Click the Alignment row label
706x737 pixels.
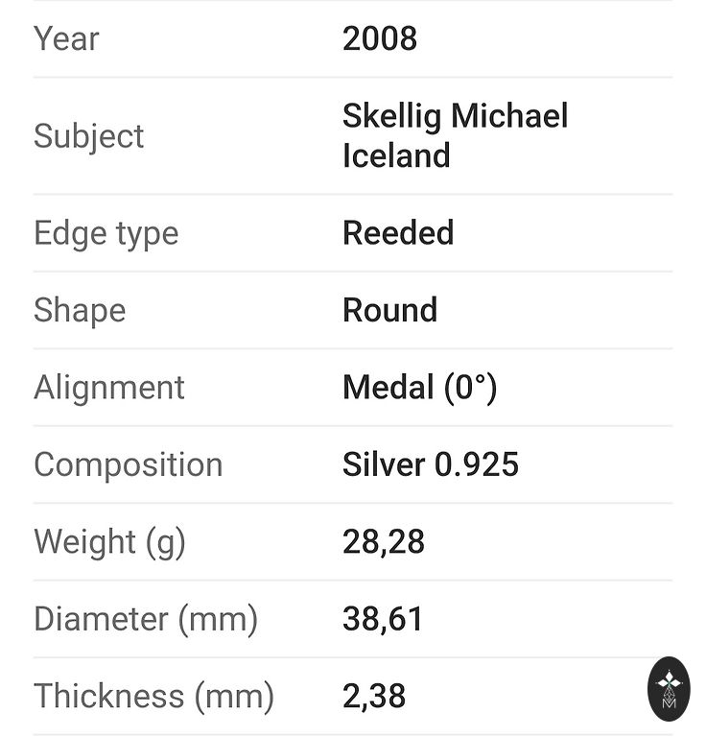point(109,388)
